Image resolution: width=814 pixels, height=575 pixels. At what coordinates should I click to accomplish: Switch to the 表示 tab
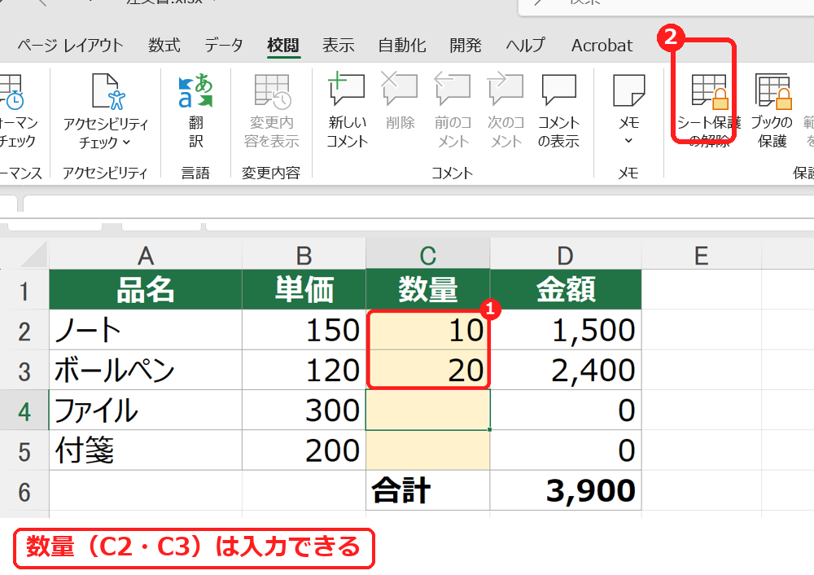coord(339,46)
